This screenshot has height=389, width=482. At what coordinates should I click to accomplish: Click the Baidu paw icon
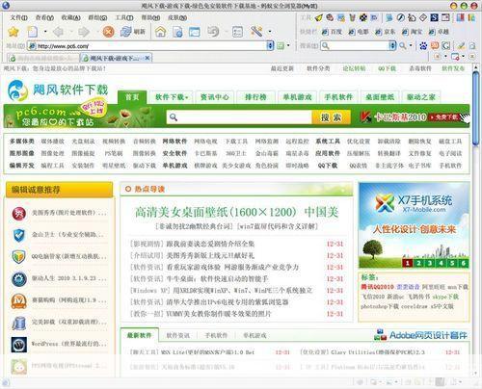click(423, 46)
